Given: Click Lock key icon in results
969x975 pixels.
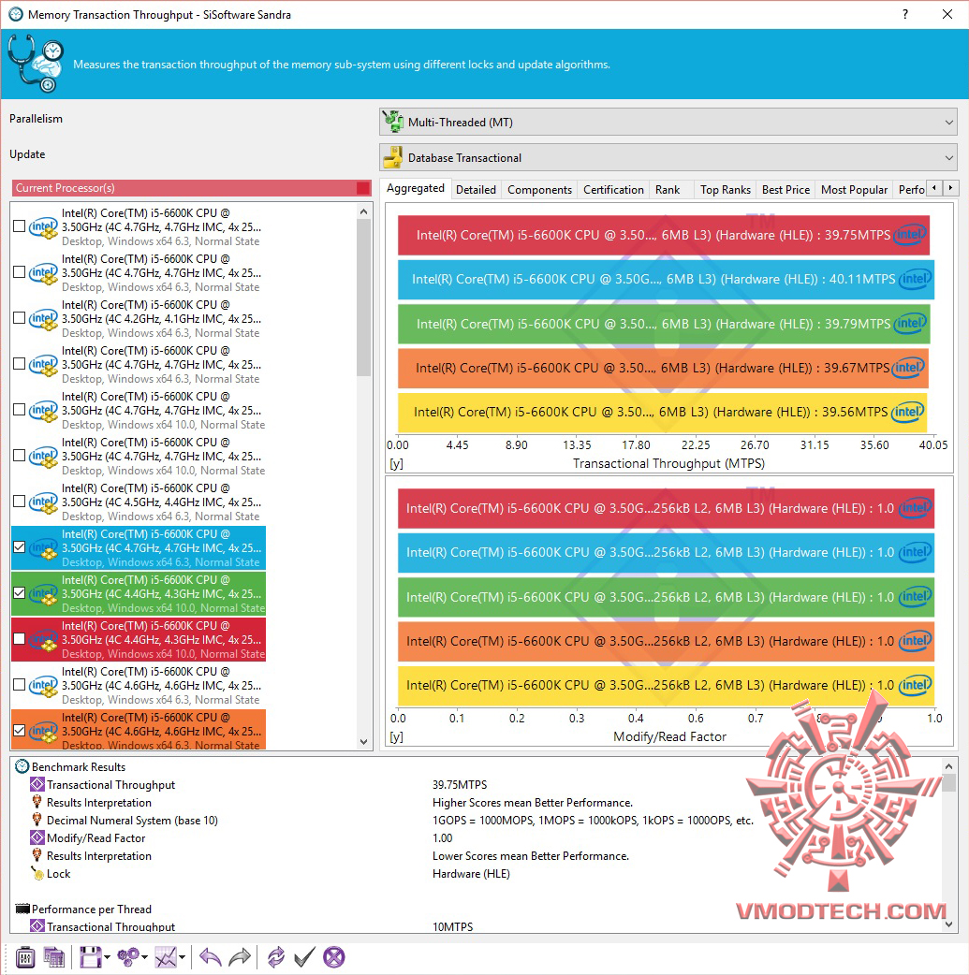Looking at the screenshot, I should [x=37, y=874].
